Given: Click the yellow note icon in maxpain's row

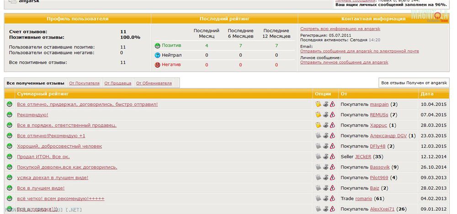Looking at the screenshot, I should pos(319,104).
